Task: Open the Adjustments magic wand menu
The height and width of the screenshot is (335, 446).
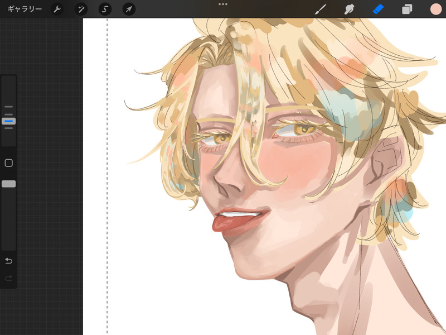Action: 81,9
